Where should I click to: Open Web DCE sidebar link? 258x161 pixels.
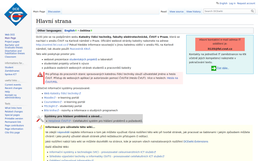[10, 35]
